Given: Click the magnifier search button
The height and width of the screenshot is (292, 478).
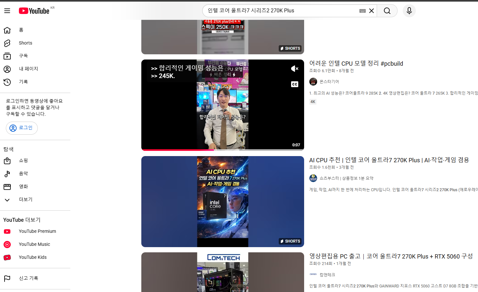Looking at the screenshot, I should click(387, 11).
